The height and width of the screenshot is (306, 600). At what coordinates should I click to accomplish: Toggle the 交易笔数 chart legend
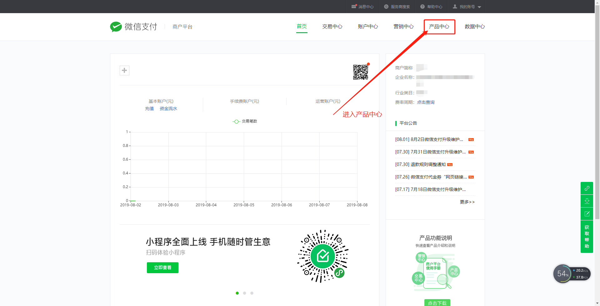(x=245, y=121)
